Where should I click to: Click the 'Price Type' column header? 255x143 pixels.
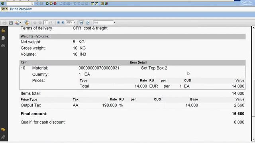pos(29,99)
